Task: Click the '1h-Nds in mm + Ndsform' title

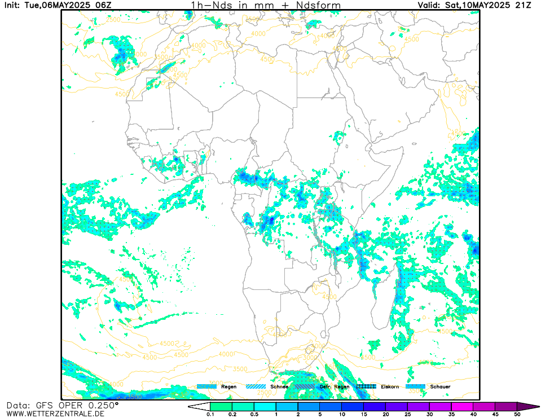Action: pos(266,5)
